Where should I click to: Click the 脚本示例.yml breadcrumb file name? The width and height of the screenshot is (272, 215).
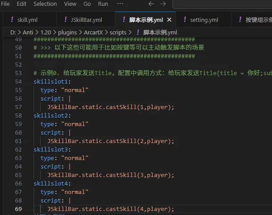click(160, 33)
